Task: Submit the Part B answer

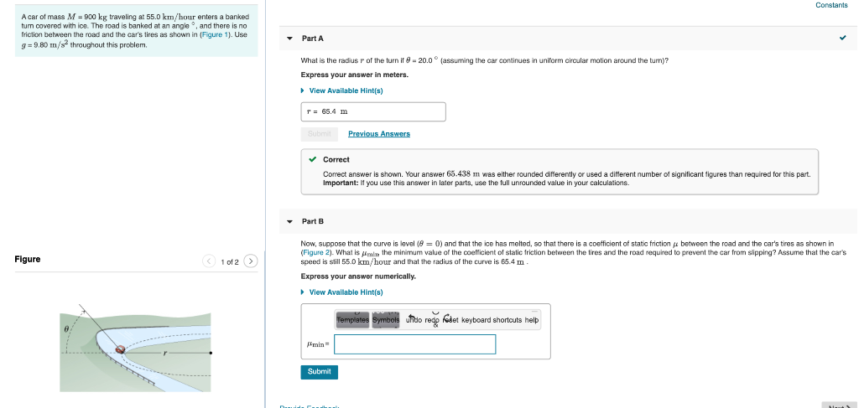Action: pyautogui.click(x=320, y=372)
